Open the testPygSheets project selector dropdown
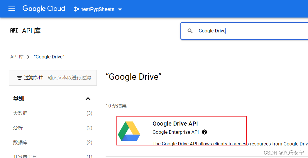This screenshot has width=308, height=158. [98, 9]
